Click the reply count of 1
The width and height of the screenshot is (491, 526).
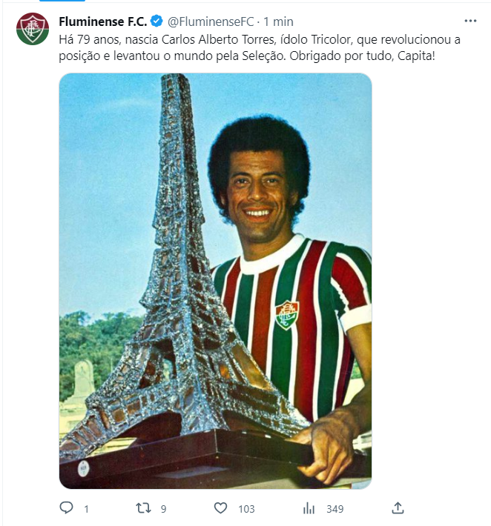coord(86,509)
